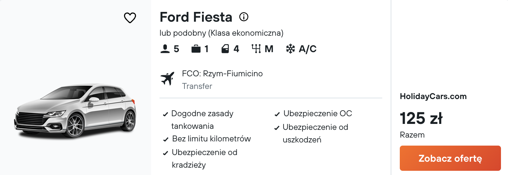The image size is (508, 175).
Task: Click the checkmark next to Ubezpieczenie OC
Action: click(278, 114)
